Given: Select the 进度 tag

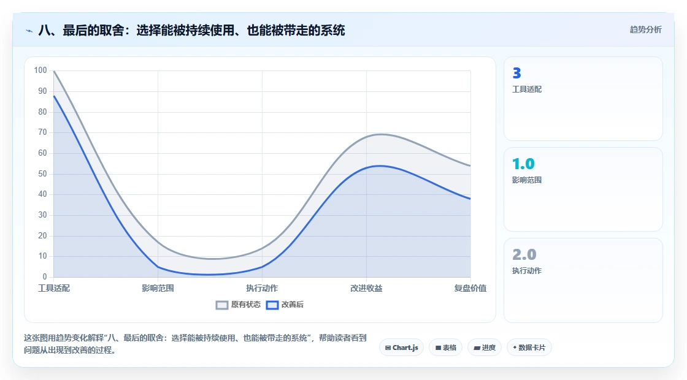Looking at the screenshot, I should click(485, 348).
